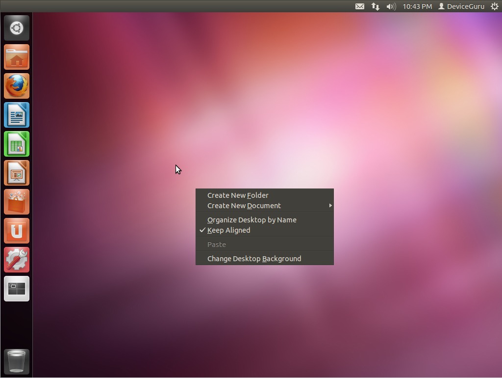Open the session power gear menu

point(494,6)
